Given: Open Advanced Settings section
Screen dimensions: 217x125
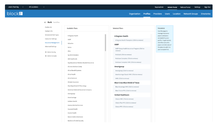Looking at the screenshot, I should pos(51,47).
